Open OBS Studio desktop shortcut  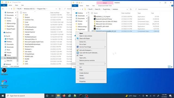coord(4,71)
